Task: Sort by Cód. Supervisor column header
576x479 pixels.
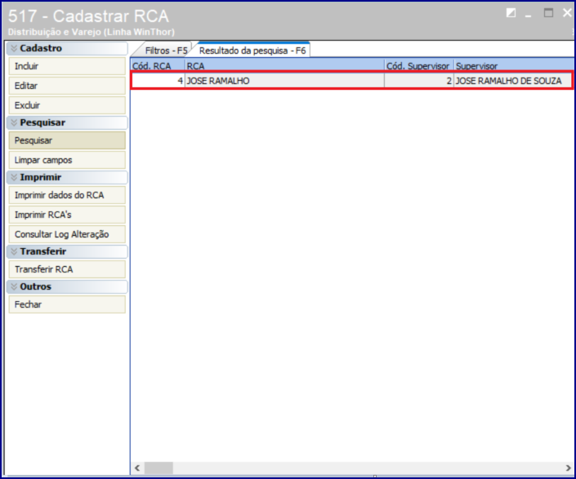Action: point(419,66)
